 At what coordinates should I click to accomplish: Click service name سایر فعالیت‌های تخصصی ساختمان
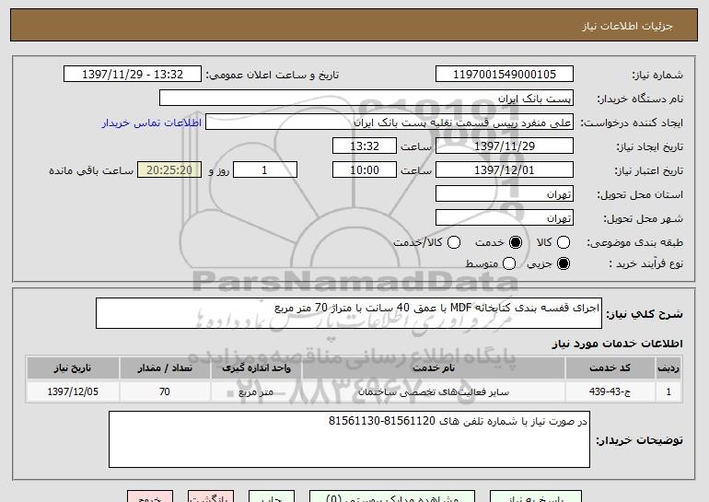pos(434,391)
